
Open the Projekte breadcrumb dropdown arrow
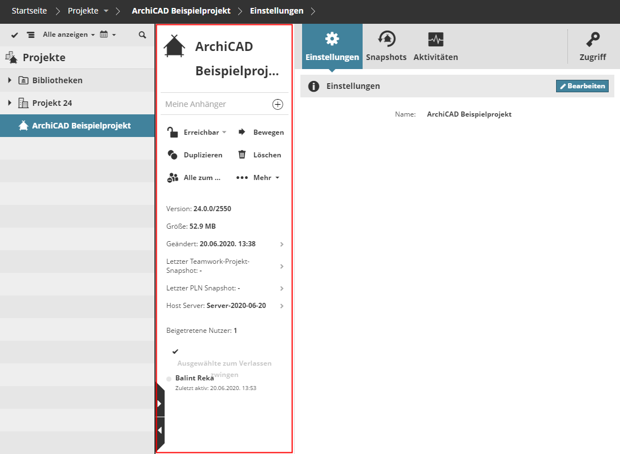click(106, 11)
